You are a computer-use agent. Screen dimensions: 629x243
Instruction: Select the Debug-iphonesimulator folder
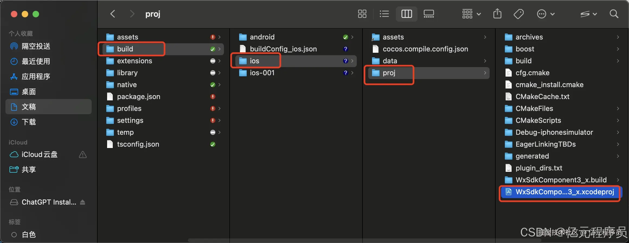pos(562,132)
